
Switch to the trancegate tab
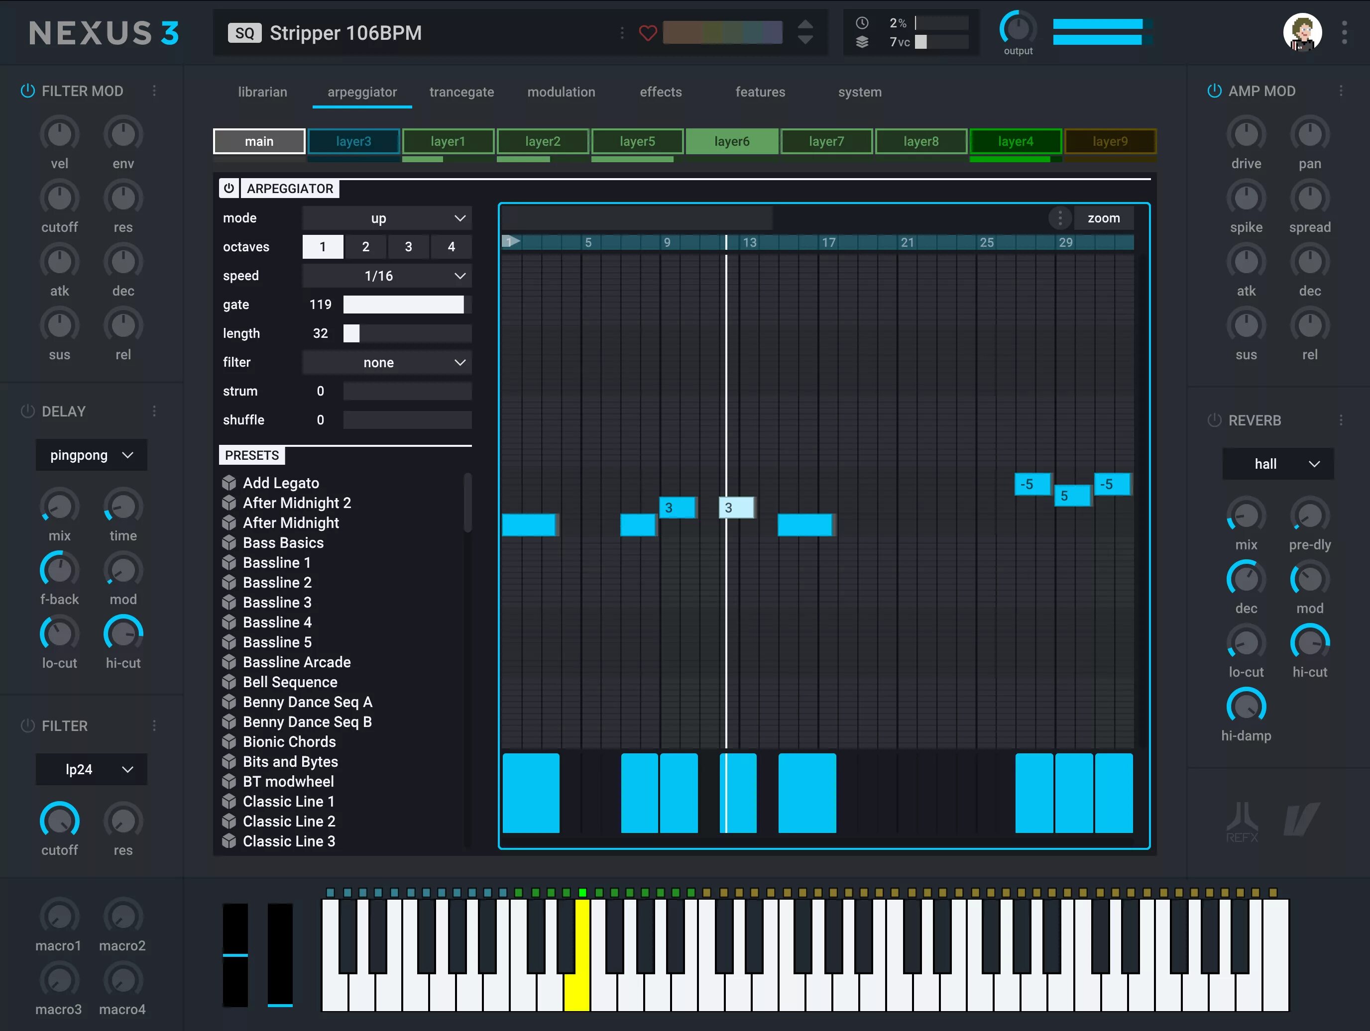461,92
